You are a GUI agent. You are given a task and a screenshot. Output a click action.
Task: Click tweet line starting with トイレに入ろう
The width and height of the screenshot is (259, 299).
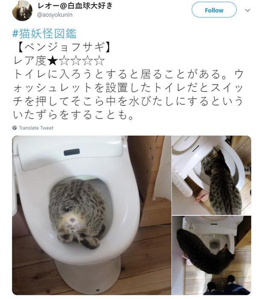point(128,74)
